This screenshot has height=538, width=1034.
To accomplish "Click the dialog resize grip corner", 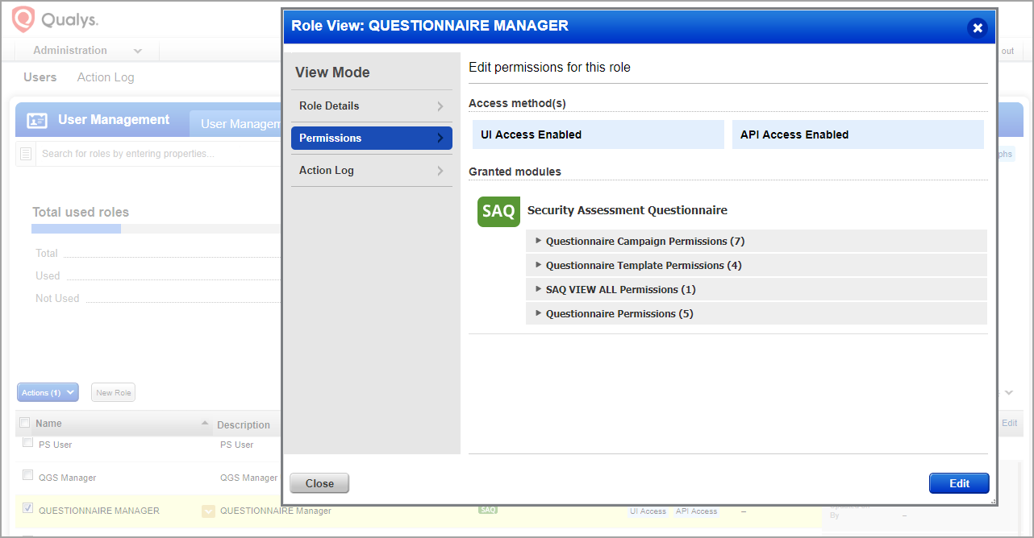I will [x=993, y=501].
